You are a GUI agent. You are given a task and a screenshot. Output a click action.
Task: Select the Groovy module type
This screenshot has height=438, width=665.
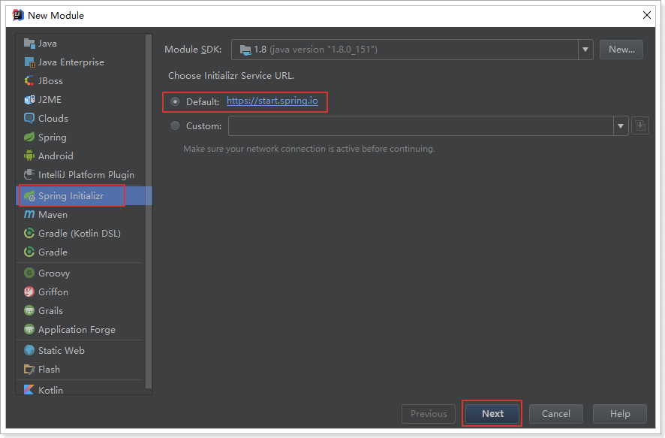pos(52,273)
